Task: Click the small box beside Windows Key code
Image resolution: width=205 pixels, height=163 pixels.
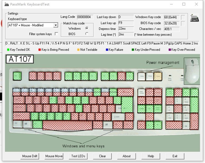Action: click(183, 17)
